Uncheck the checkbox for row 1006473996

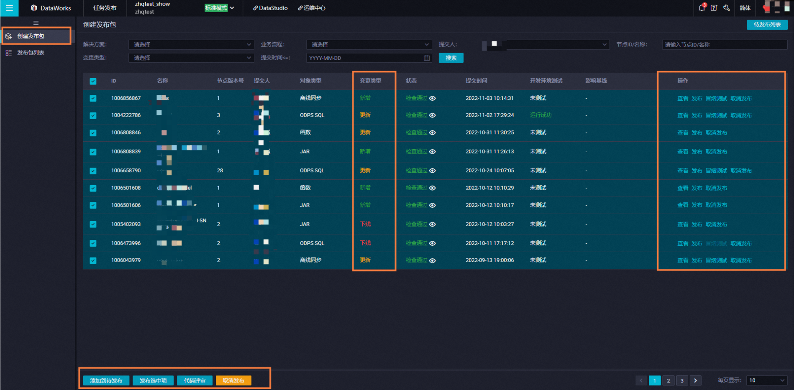pyautogui.click(x=93, y=243)
